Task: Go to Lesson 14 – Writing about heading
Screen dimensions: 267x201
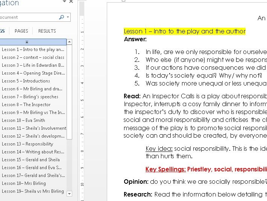Action: coord(33,152)
